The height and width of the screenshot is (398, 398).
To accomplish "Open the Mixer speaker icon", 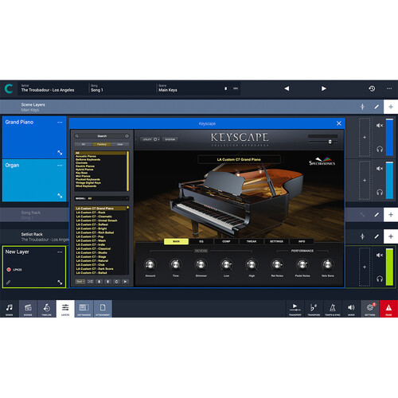I will coord(351,309).
